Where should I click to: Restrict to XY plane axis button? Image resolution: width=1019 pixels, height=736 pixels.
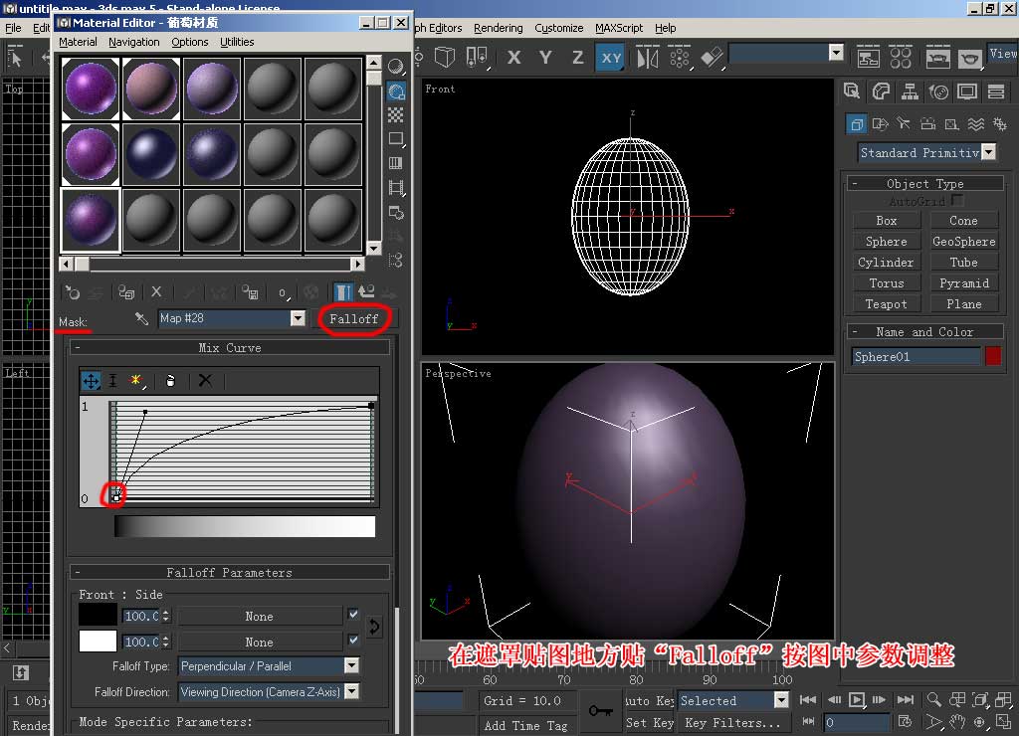[x=611, y=58]
